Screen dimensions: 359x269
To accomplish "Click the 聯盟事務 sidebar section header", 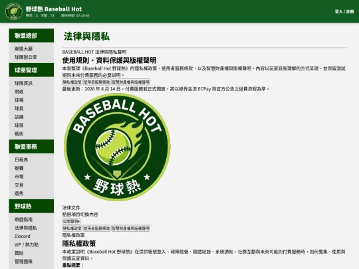I will pyautogui.click(x=31, y=146).
